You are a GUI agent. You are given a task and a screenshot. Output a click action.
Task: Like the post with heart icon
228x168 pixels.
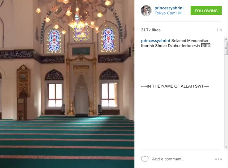coord(145,159)
